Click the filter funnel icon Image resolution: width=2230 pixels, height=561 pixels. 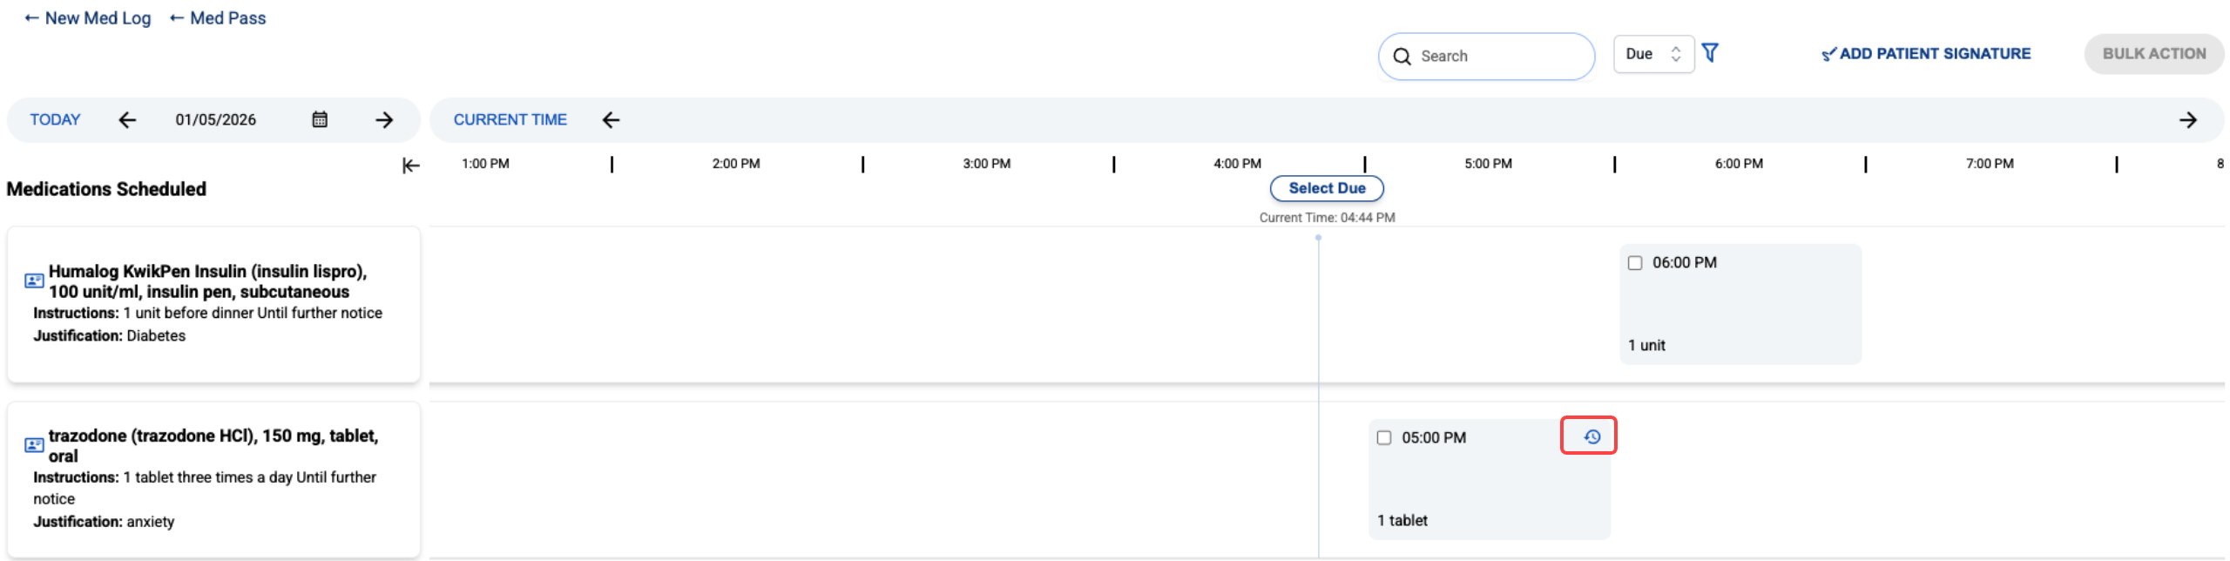pyautogui.click(x=1709, y=53)
